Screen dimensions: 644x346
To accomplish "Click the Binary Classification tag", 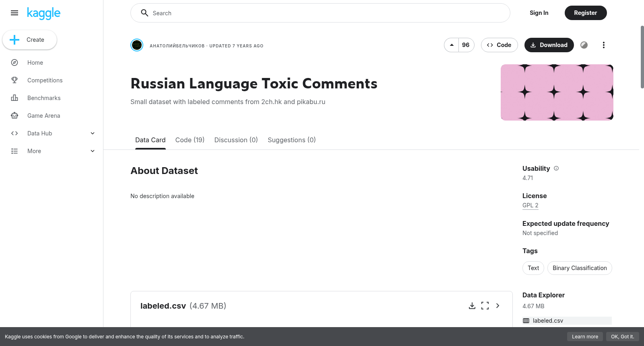I will (x=580, y=268).
